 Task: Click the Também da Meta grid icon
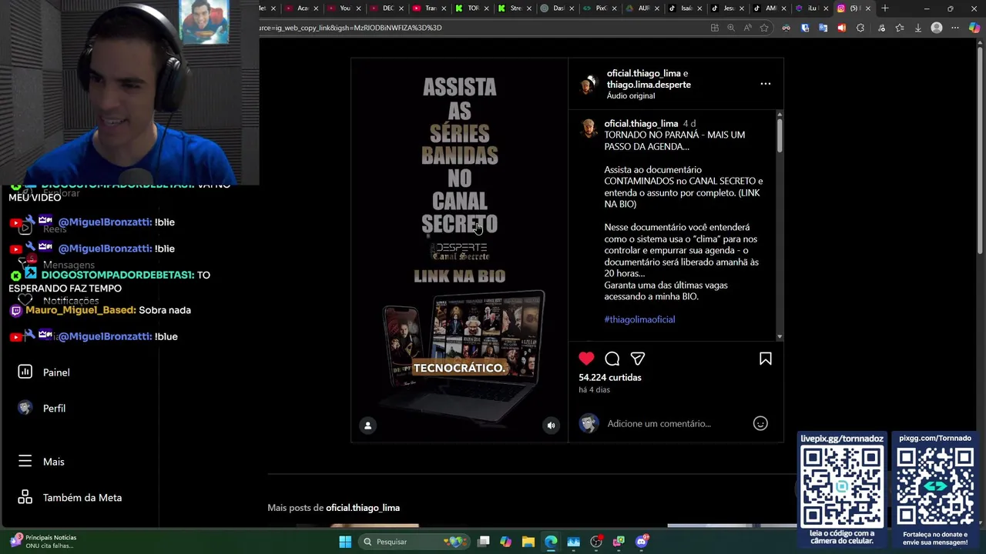coord(25,497)
